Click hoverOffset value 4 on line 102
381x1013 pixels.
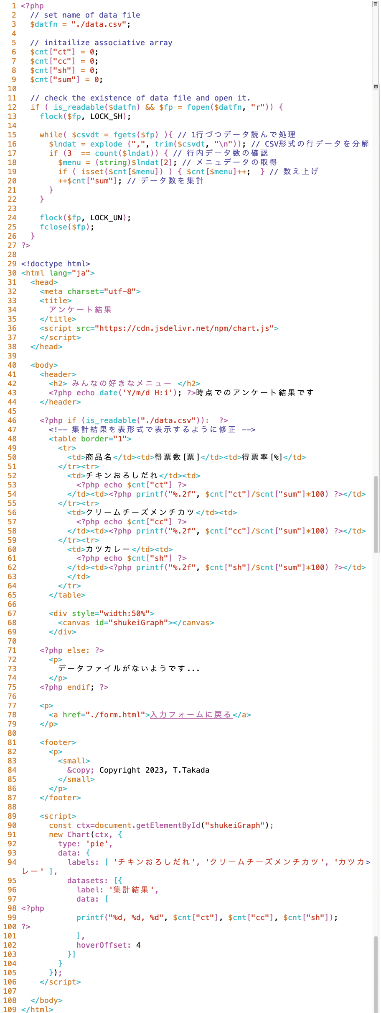138,945
